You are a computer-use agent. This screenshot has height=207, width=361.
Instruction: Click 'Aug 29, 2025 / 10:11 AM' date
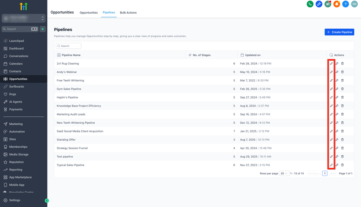click(255, 156)
